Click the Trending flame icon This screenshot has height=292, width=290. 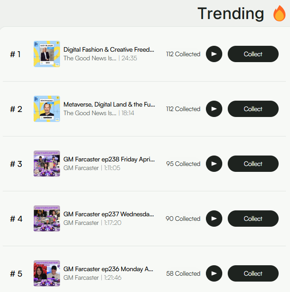coord(279,14)
